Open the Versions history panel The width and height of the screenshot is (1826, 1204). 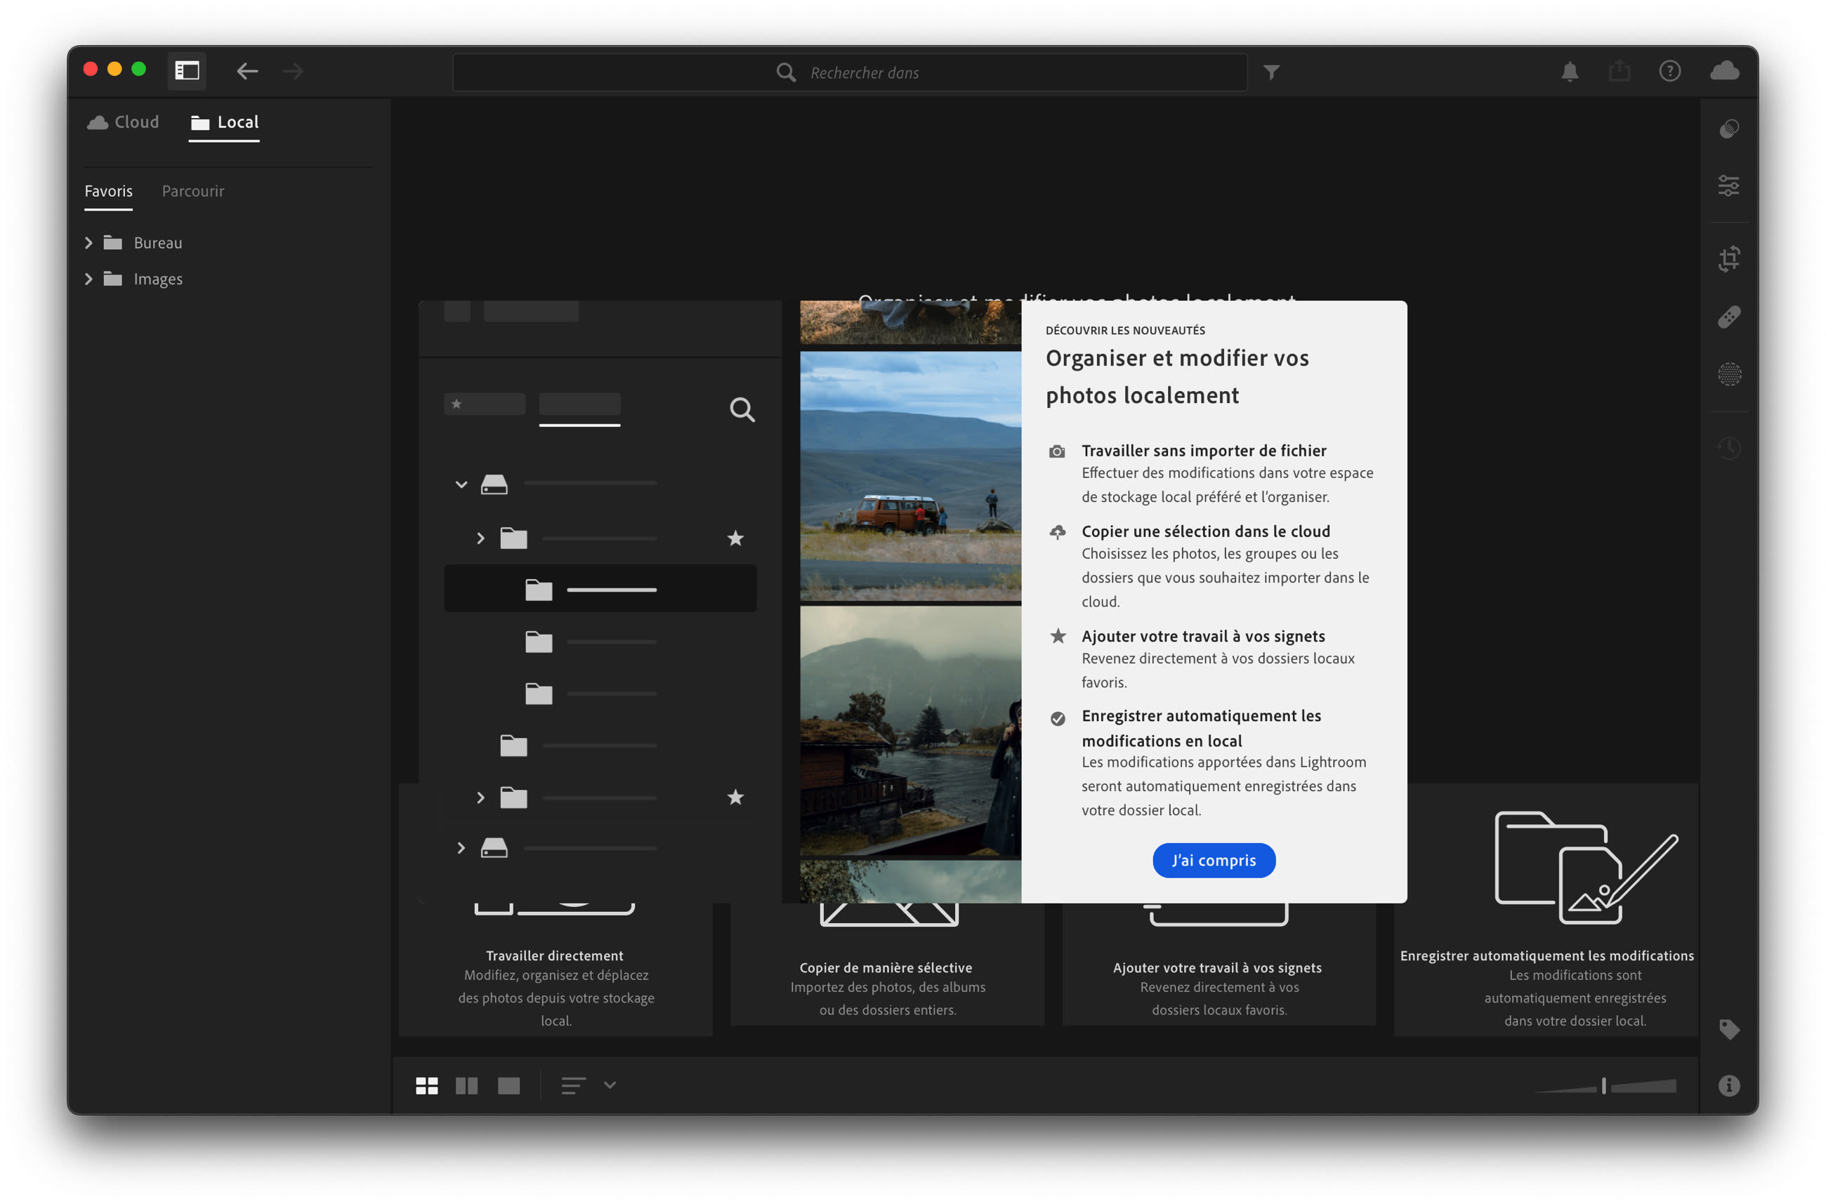(1728, 447)
